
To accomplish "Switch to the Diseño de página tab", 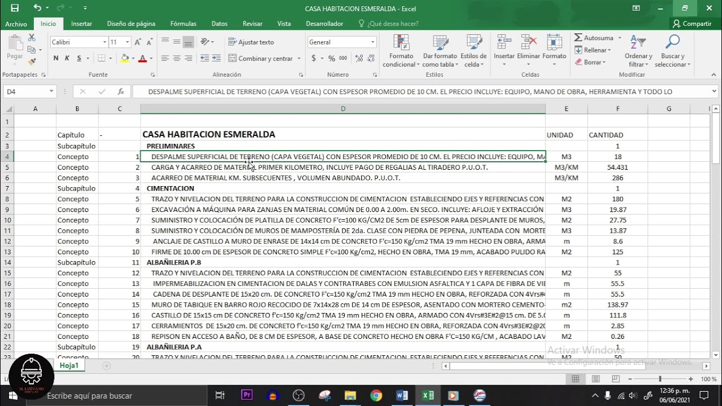I will pos(131,24).
